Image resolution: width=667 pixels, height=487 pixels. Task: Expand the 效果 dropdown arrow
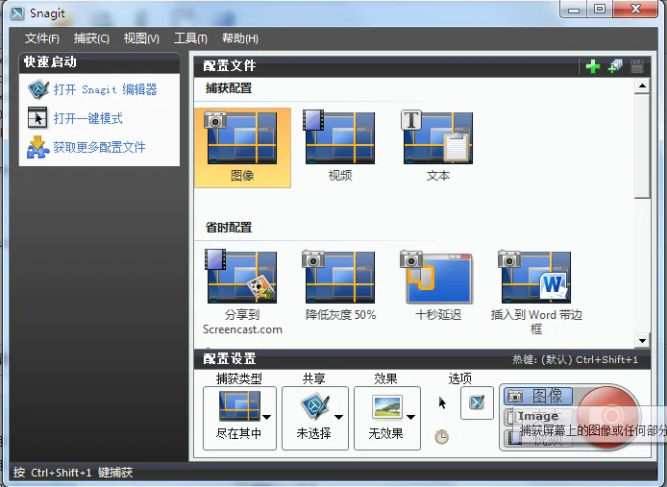(411, 417)
